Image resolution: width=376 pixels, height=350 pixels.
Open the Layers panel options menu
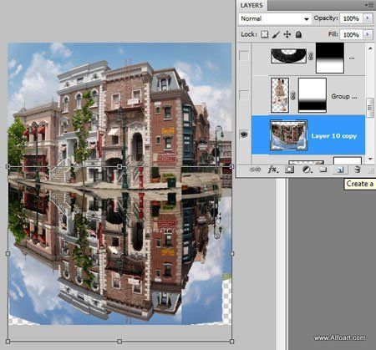[370, 5]
